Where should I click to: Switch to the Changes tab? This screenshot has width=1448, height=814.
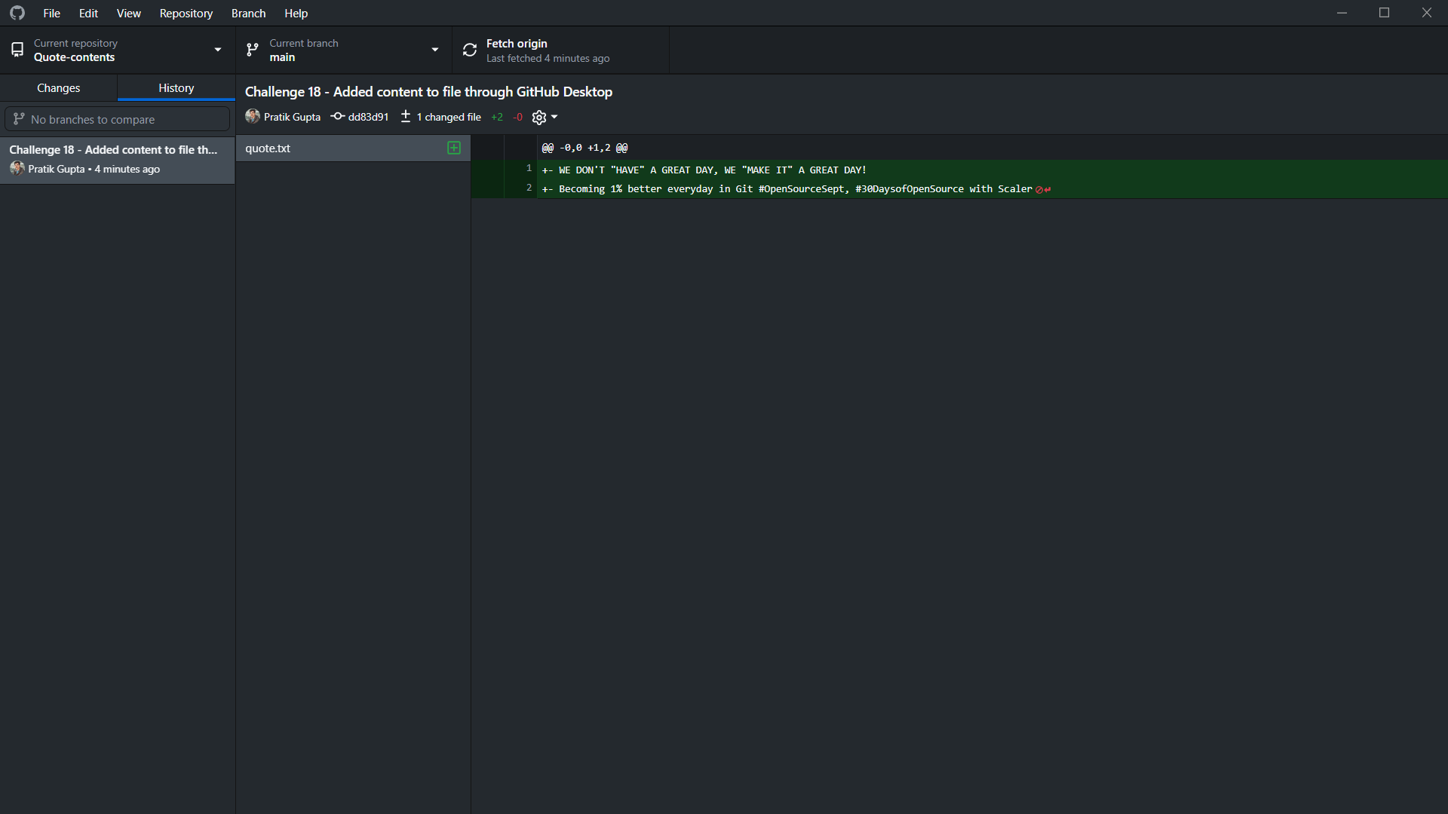click(x=58, y=87)
